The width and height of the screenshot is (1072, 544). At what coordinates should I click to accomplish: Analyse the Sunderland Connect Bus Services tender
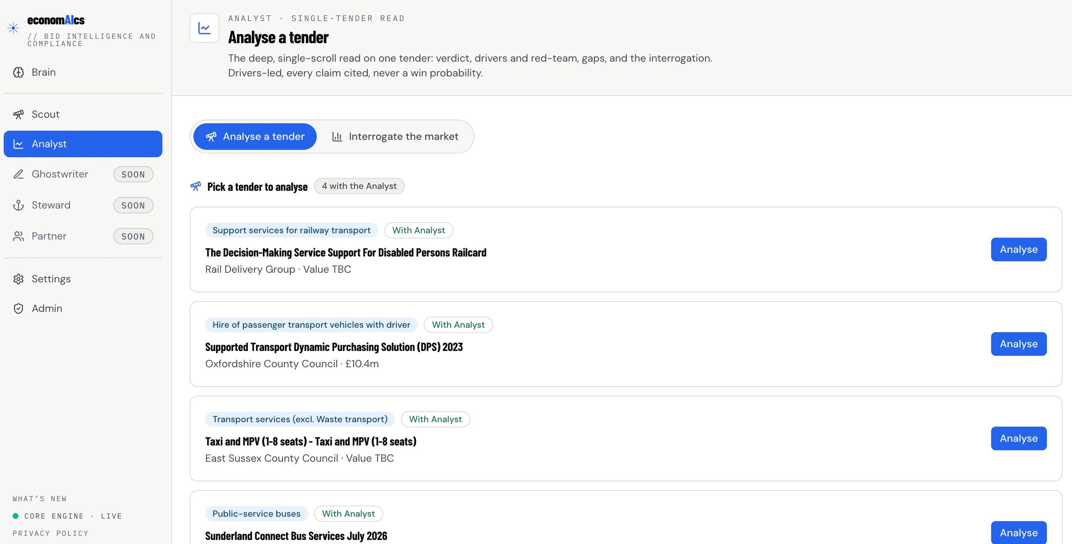pyautogui.click(x=1018, y=532)
